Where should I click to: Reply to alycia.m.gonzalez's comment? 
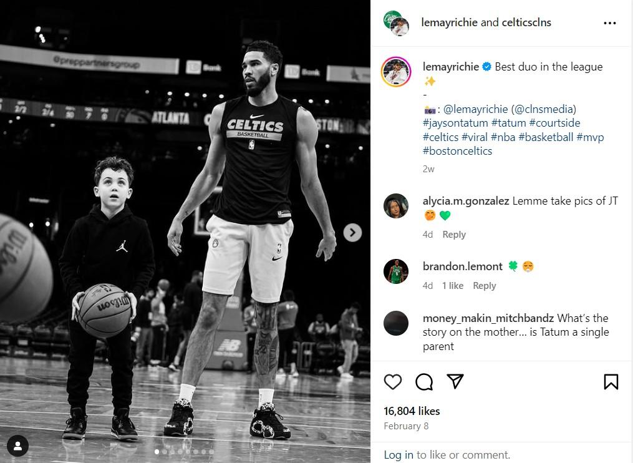[454, 235]
